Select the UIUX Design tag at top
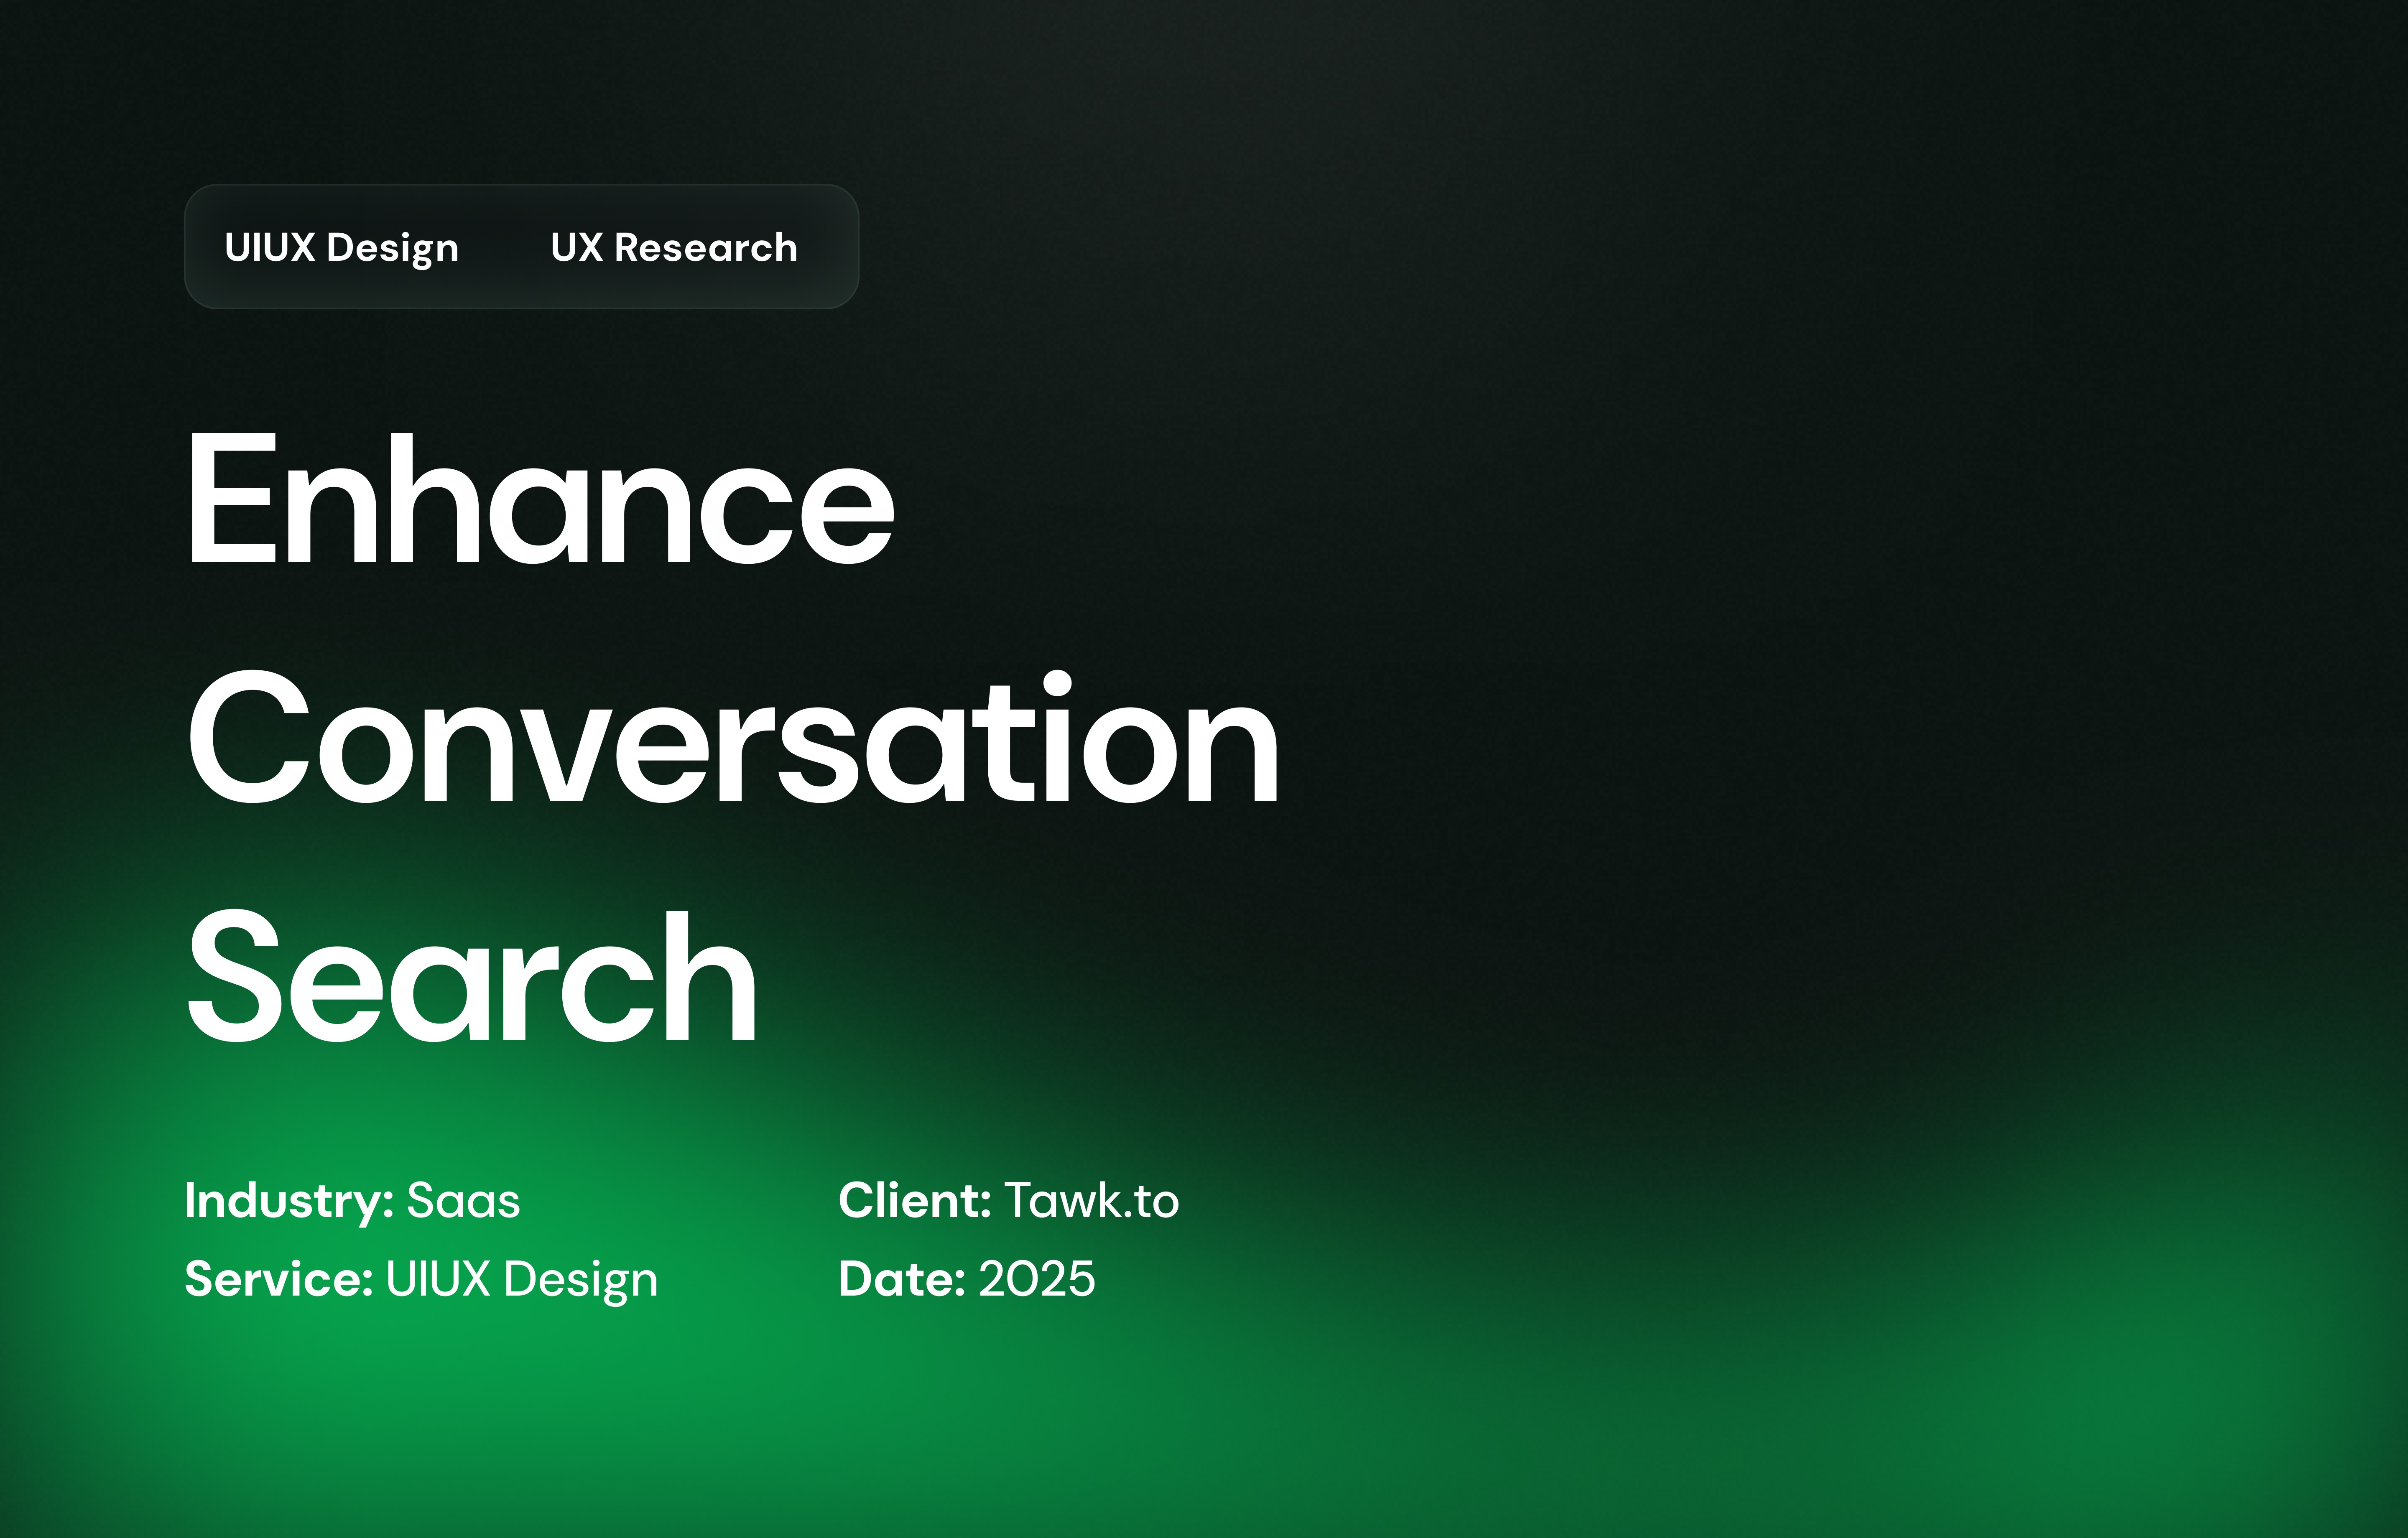 pyautogui.click(x=341, y=247)
